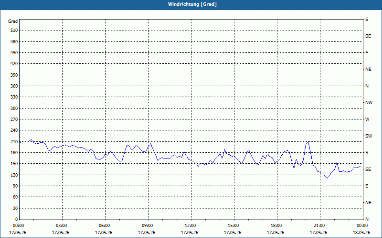Select the S compass label beside 180 gridline
The height and width of the screenshot is (238, 382).
coord(367,153)
